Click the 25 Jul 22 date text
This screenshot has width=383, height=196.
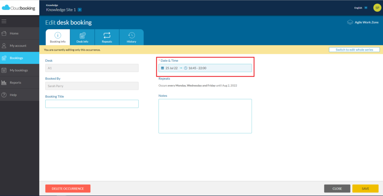171,68
